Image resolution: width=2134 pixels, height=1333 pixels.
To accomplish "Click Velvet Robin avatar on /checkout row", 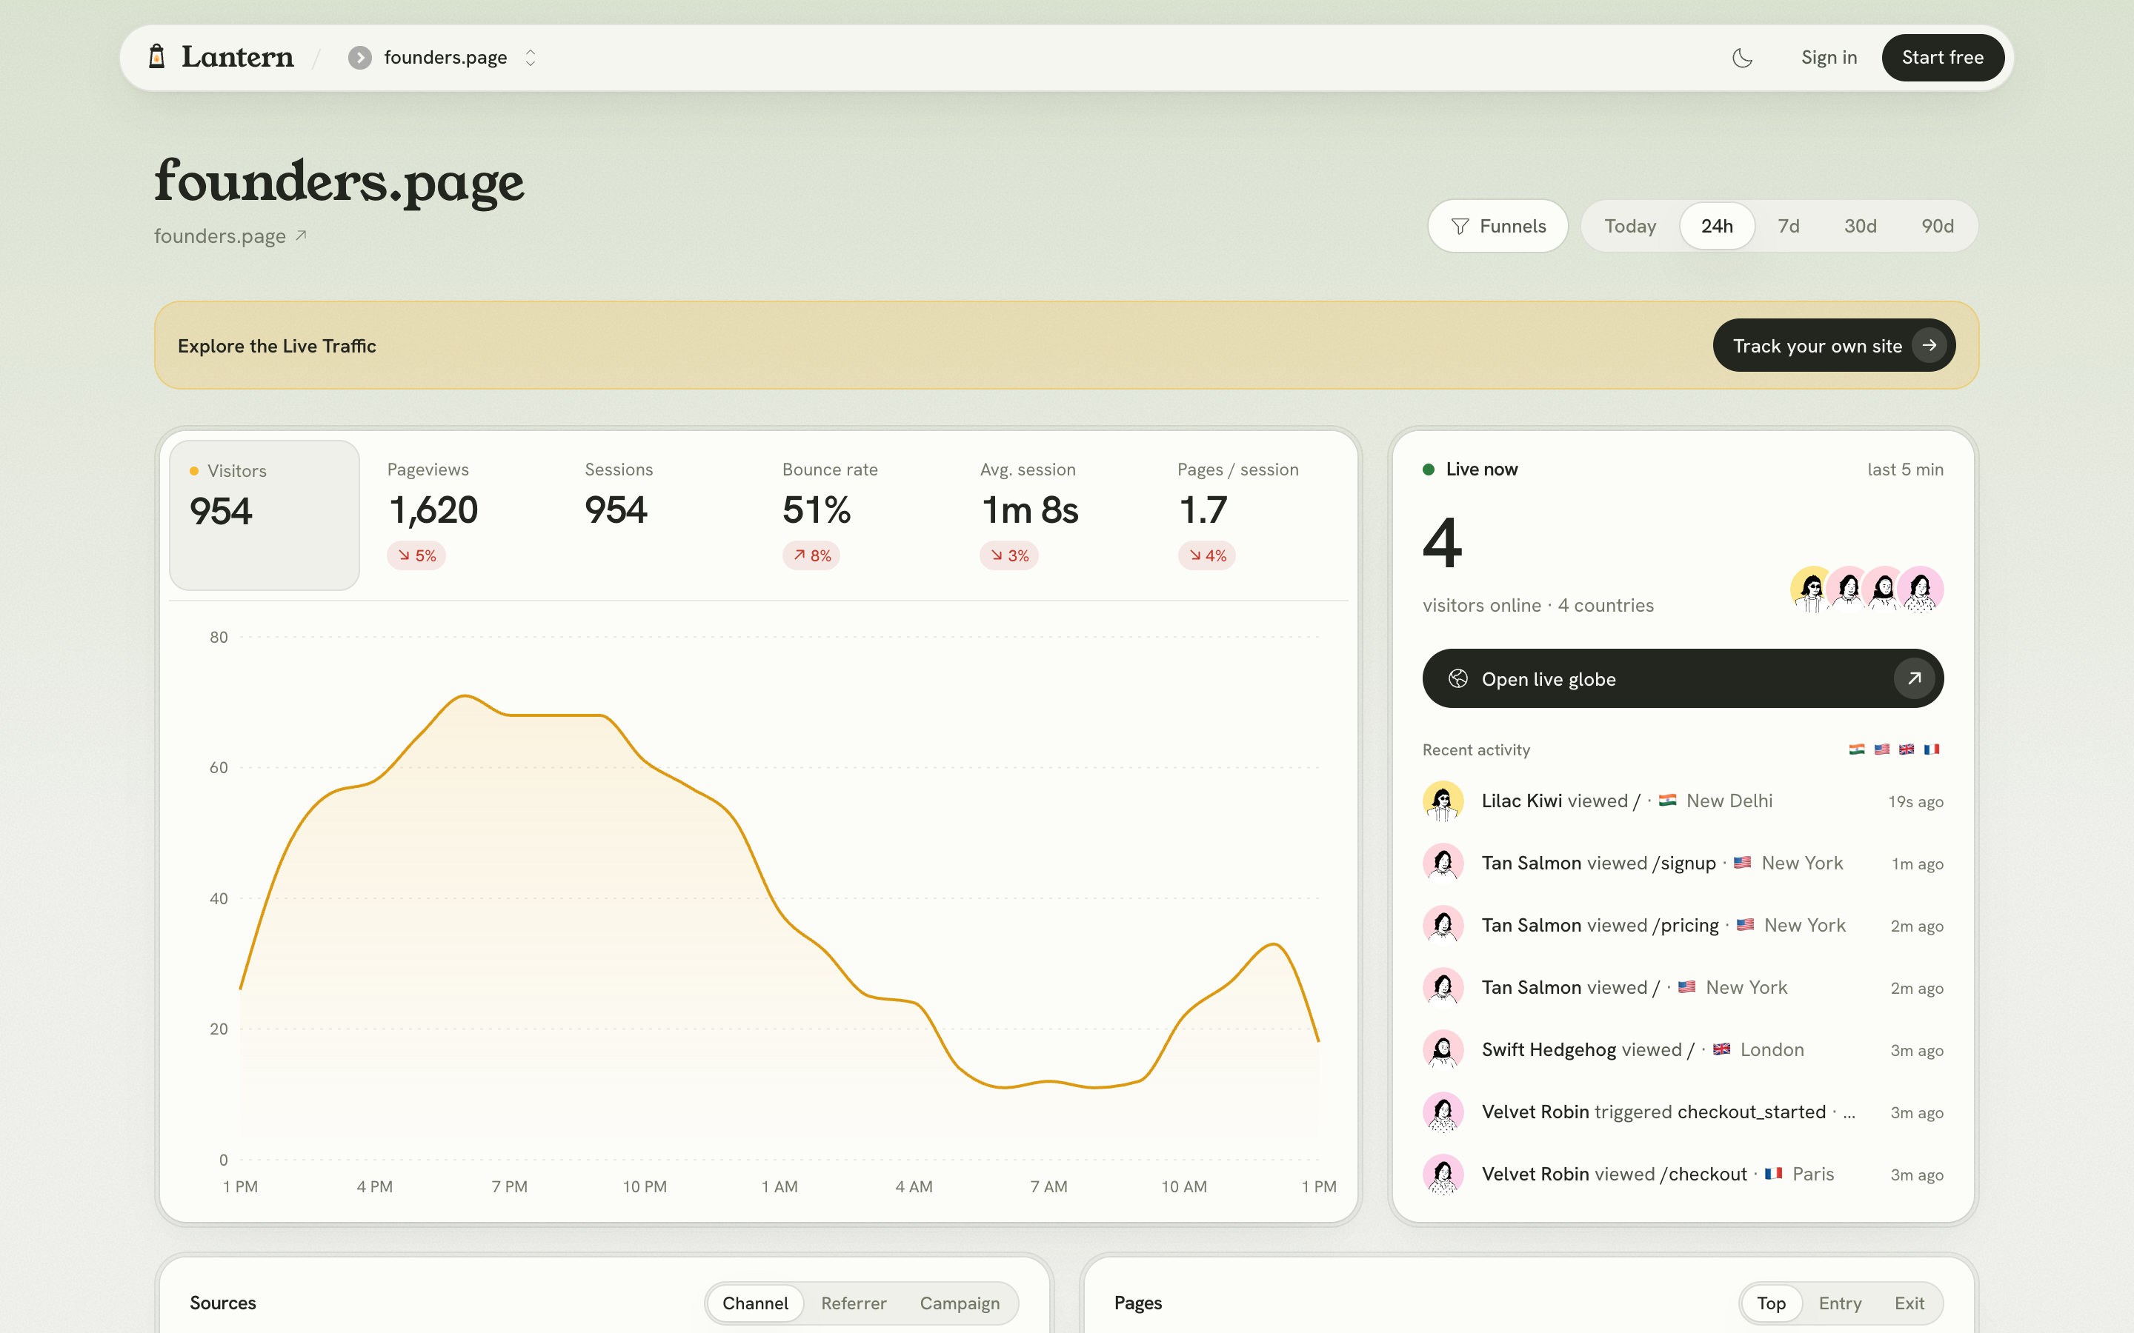I will [1443, 1175].
